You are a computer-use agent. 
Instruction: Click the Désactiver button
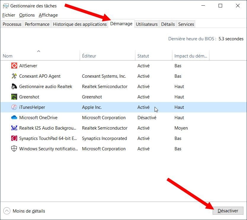click(x=228, y=211)
